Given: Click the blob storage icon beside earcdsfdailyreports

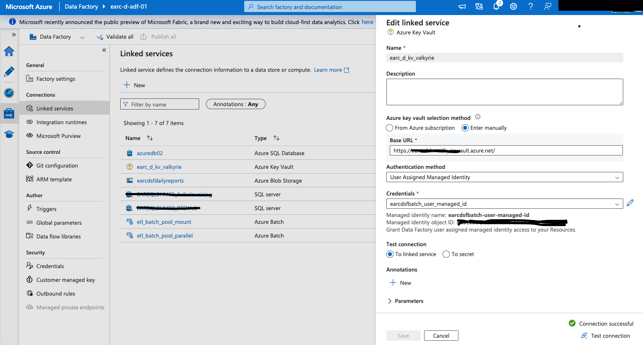Looking at the screenshot, I should 130,180.
